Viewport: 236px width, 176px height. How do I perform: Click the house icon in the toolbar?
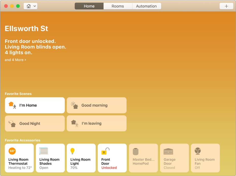click(x=28, y=6)
